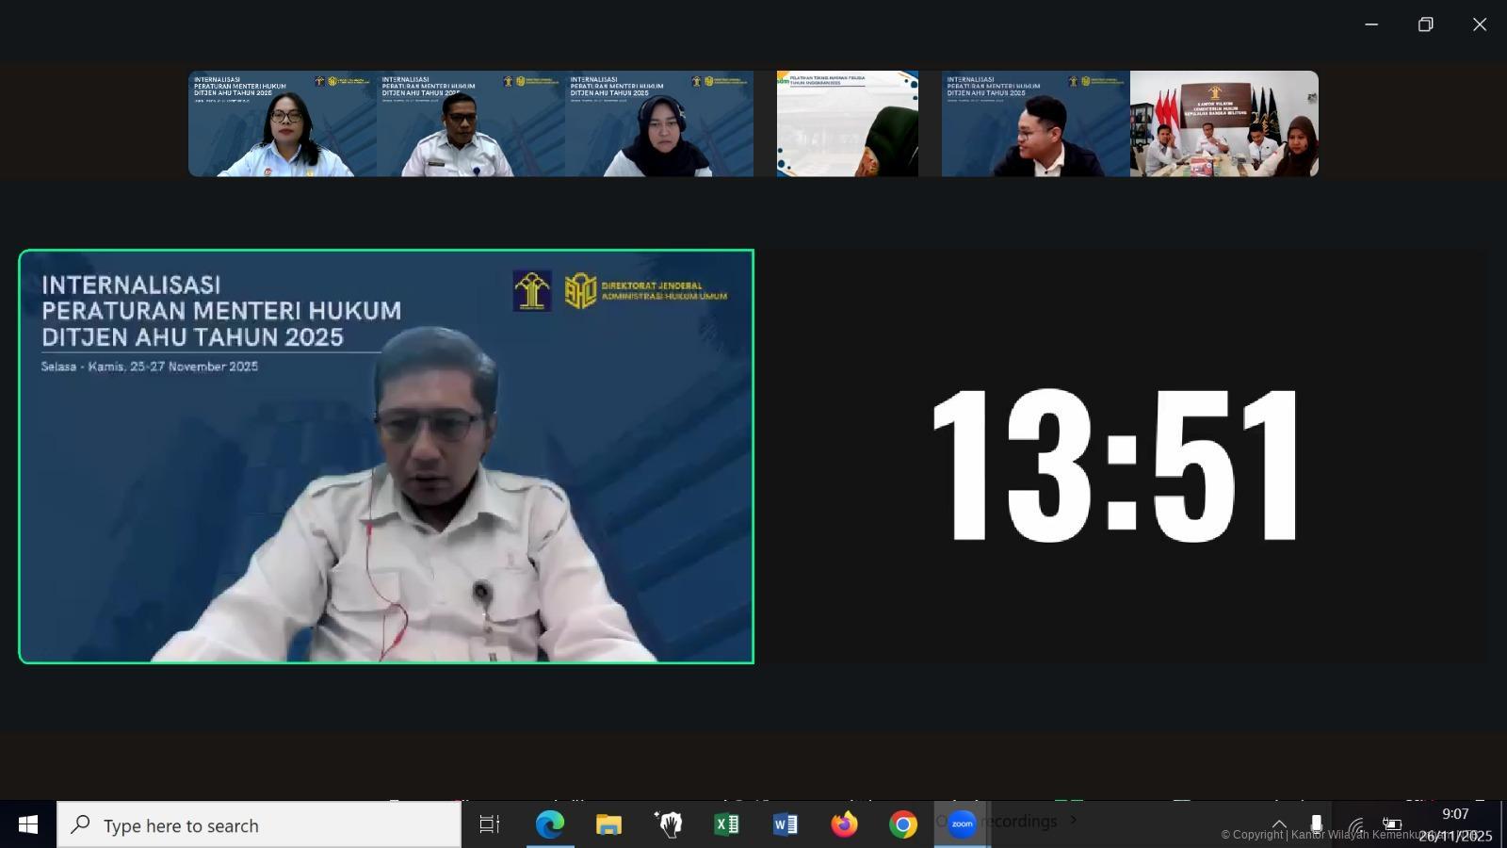Select the group office thumbnail with flags

pos(1223,123)
